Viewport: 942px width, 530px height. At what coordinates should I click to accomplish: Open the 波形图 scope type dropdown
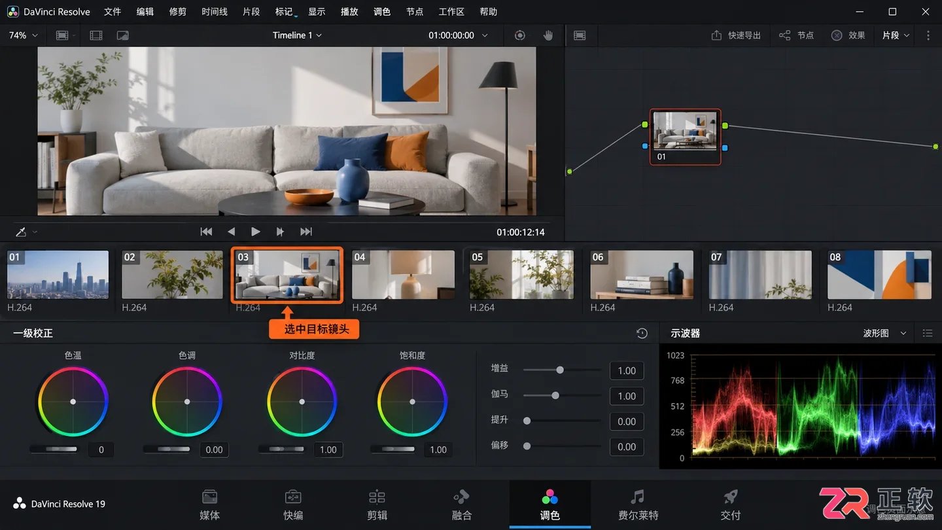pyautogui.click(x=884, y=333)
